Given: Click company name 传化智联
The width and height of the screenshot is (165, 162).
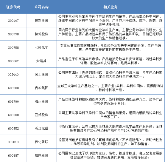Looking at the screenshot, I should coord(41,142).
